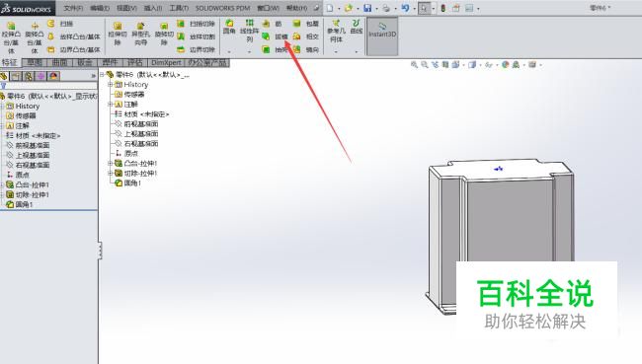Click the 抽壳 shell tool
This screenshot has width=642, height=364.
click(276, 50)
